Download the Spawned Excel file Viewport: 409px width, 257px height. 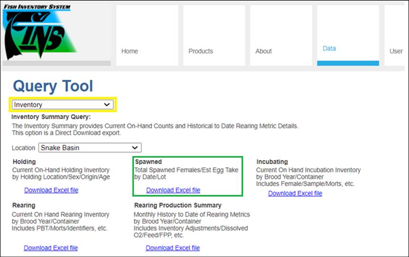pos(173,190)
